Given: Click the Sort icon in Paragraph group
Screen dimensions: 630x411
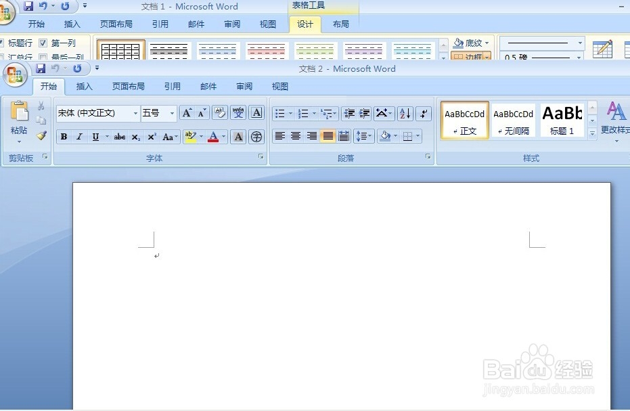Looking at the screenshot, I should click(404, 113).
